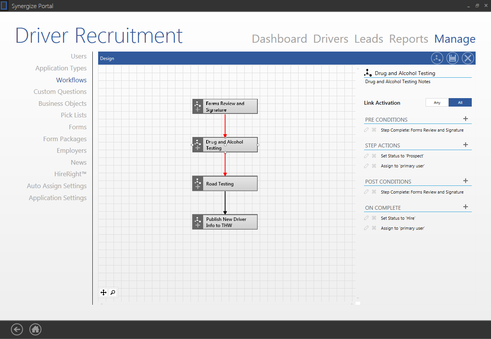Go to Form Packages in sidebar
The width and height of the screenshot is (491, 339).
65,139
